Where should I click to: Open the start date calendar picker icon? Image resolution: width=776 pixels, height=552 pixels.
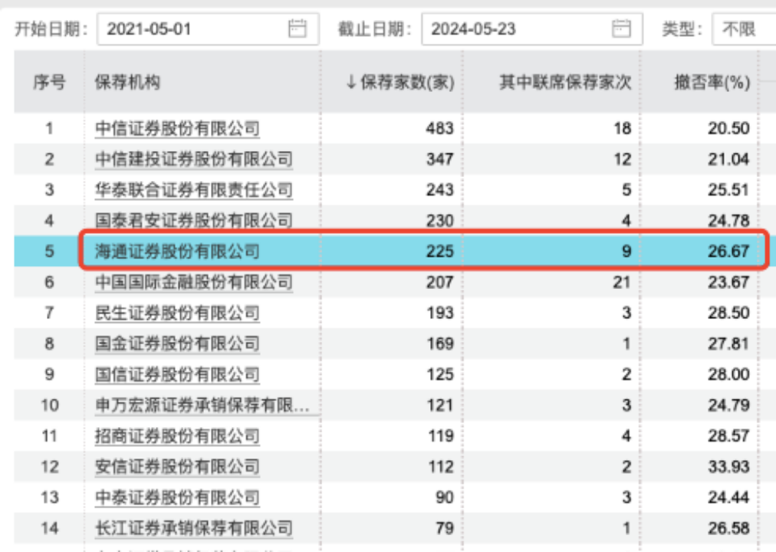297,28
